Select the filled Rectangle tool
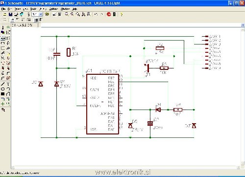 pyautogui.click(x=3, y=94)
